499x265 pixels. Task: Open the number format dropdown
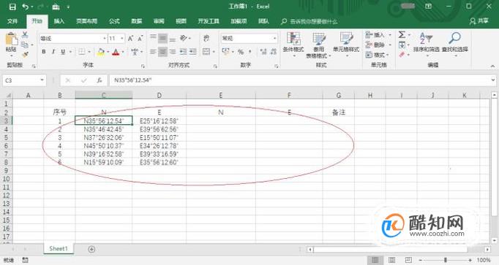point(274,39)
